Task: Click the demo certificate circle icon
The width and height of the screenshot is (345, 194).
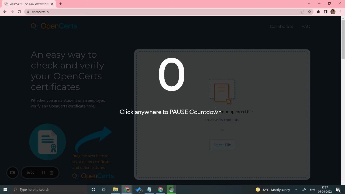Action: (48, 142)
